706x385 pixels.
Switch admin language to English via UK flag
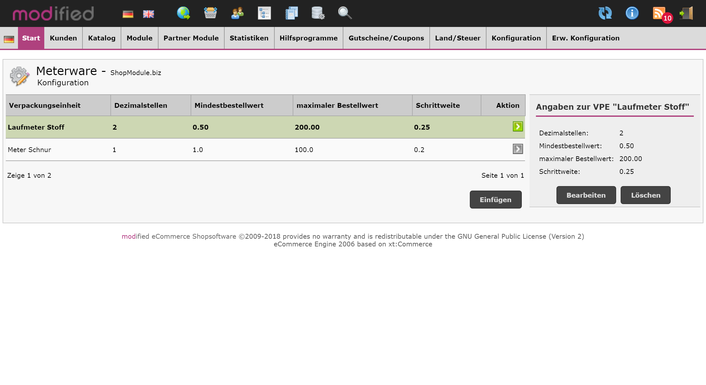(x=148, y=13)
